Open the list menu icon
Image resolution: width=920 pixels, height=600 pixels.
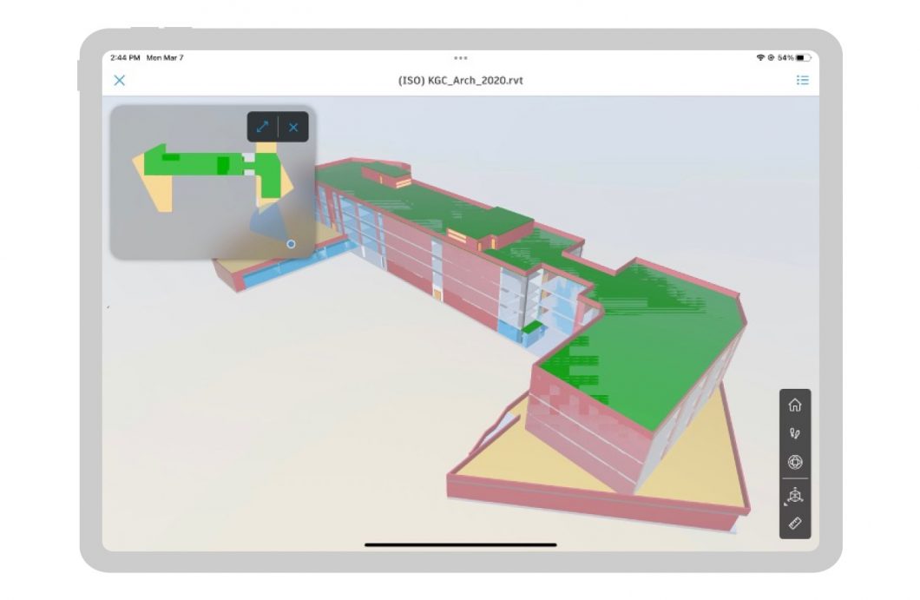click(x=803, y=81)
